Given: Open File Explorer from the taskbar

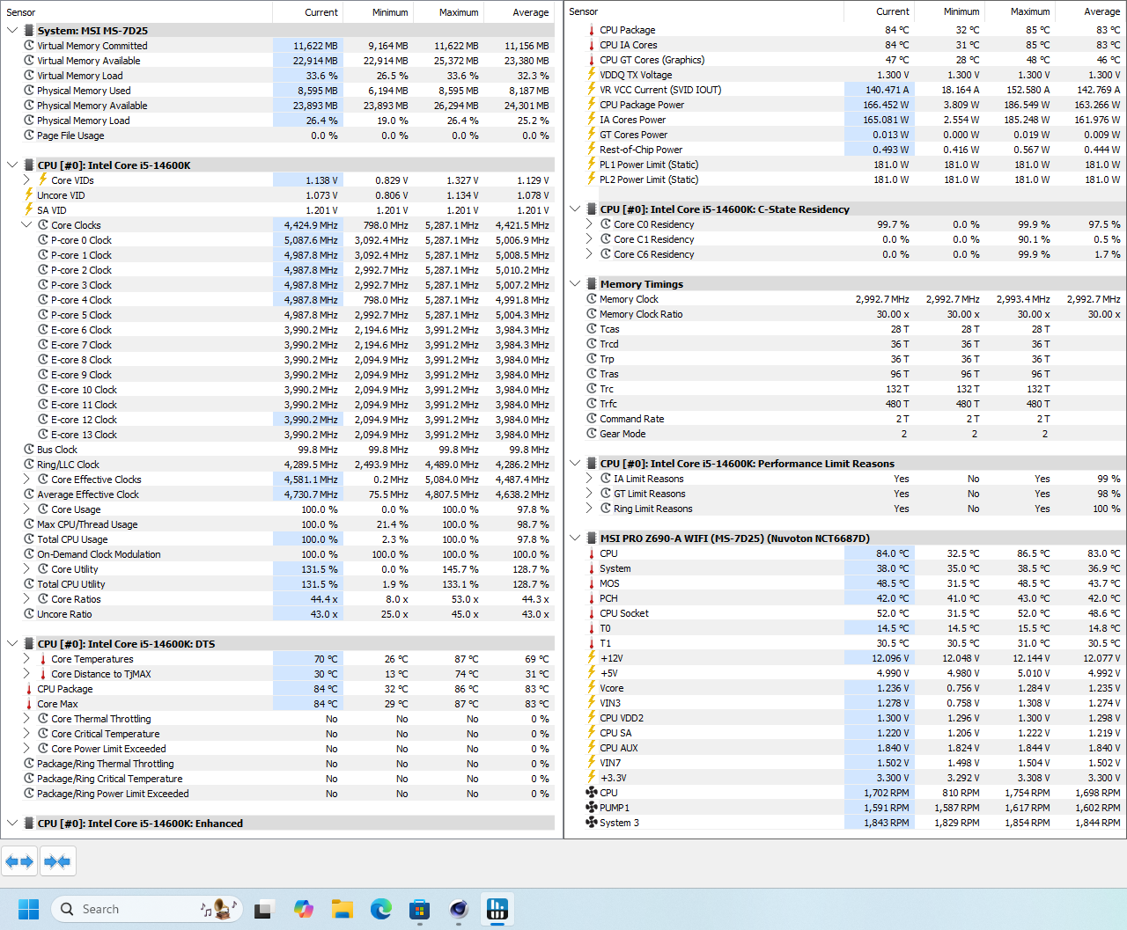Looking at the screenshot, I should point(343,909).
